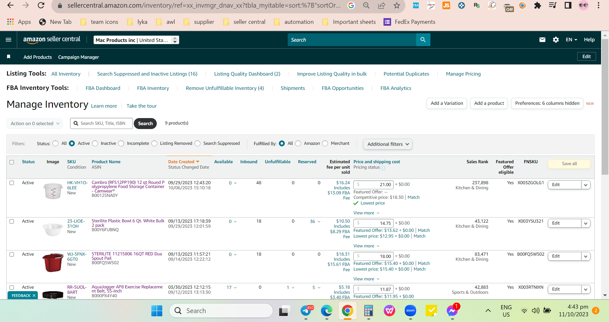This screenshot has width=609, height=322.
Task: Click the Add a Variation button
Action: [x=447, y=103]
